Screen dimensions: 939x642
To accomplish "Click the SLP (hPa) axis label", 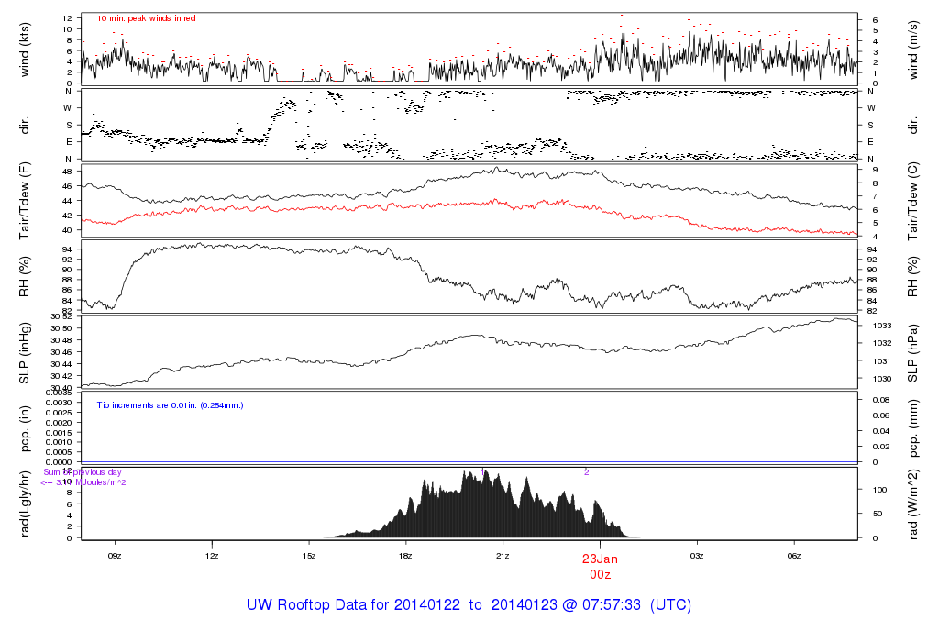I will 913,353.
